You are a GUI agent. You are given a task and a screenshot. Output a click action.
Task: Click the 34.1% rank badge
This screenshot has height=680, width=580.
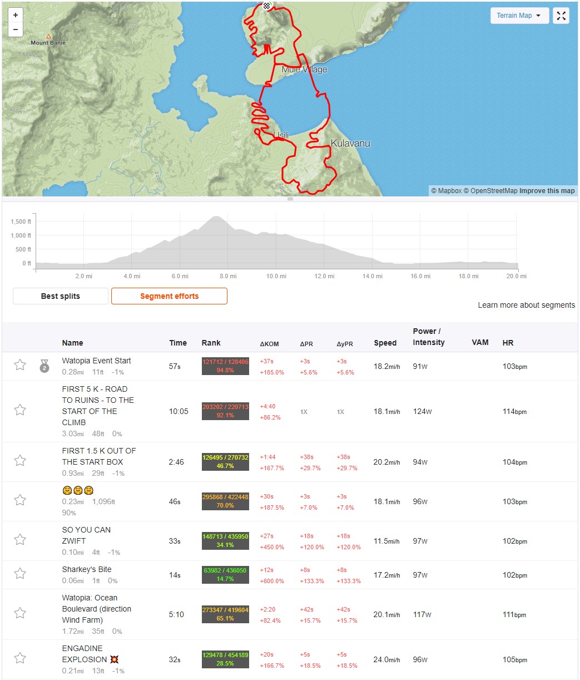coord(225,541)
